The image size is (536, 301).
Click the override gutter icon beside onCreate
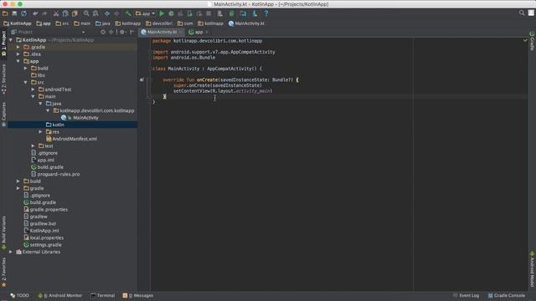click(x=142, y=80)
